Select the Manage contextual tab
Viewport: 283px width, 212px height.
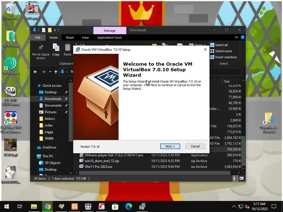(x=109, y=30)
